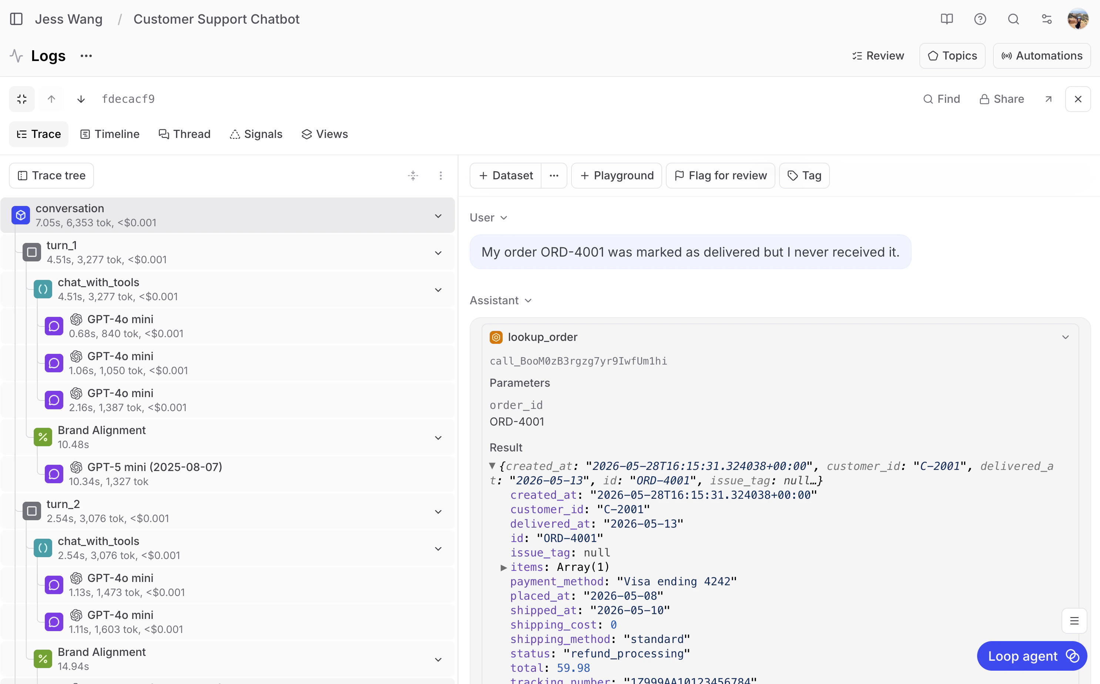This screenshot has height=684, width=1100.
Task: Collapse the lookup_order tool call
Action: click(1065, 338)
